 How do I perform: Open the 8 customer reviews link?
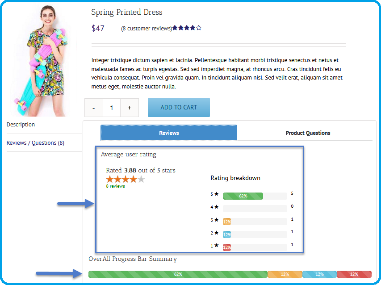click(147, 29)
